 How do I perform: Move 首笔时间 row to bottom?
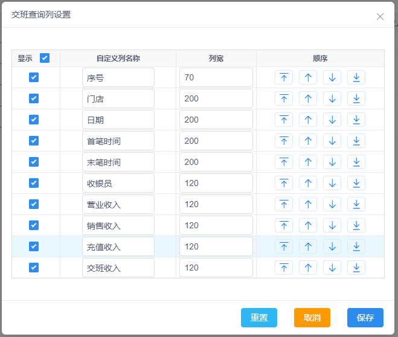click(356, 141)
